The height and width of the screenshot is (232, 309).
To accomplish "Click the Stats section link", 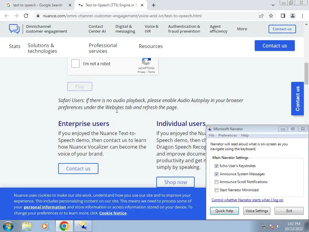I will (x=15, y=46).
